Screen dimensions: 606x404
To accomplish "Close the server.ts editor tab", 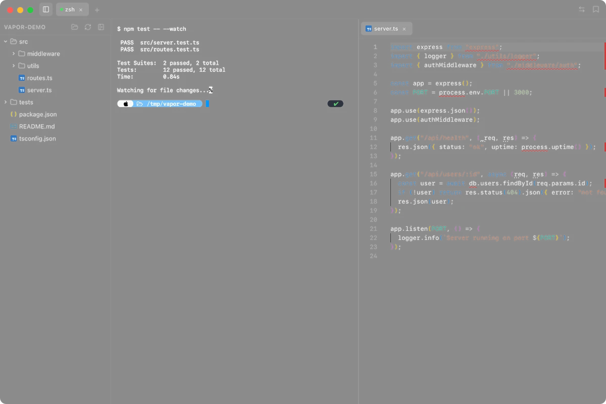I will pos(404,29).
